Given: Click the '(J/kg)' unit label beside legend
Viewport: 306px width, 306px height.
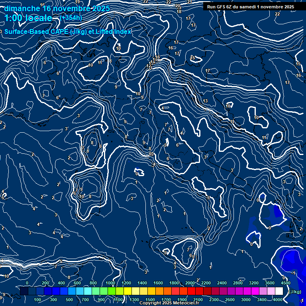Looking at the screenshot, I should 294,292.
